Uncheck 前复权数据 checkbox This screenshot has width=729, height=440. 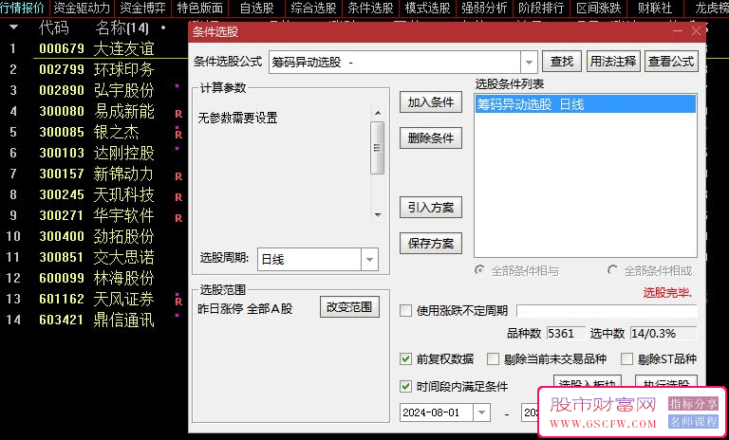click(406, 358)
